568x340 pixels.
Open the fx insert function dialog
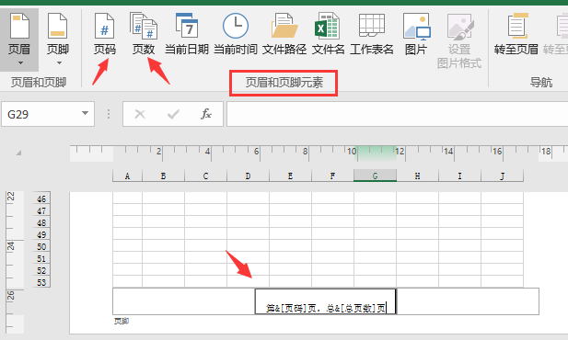206,114
